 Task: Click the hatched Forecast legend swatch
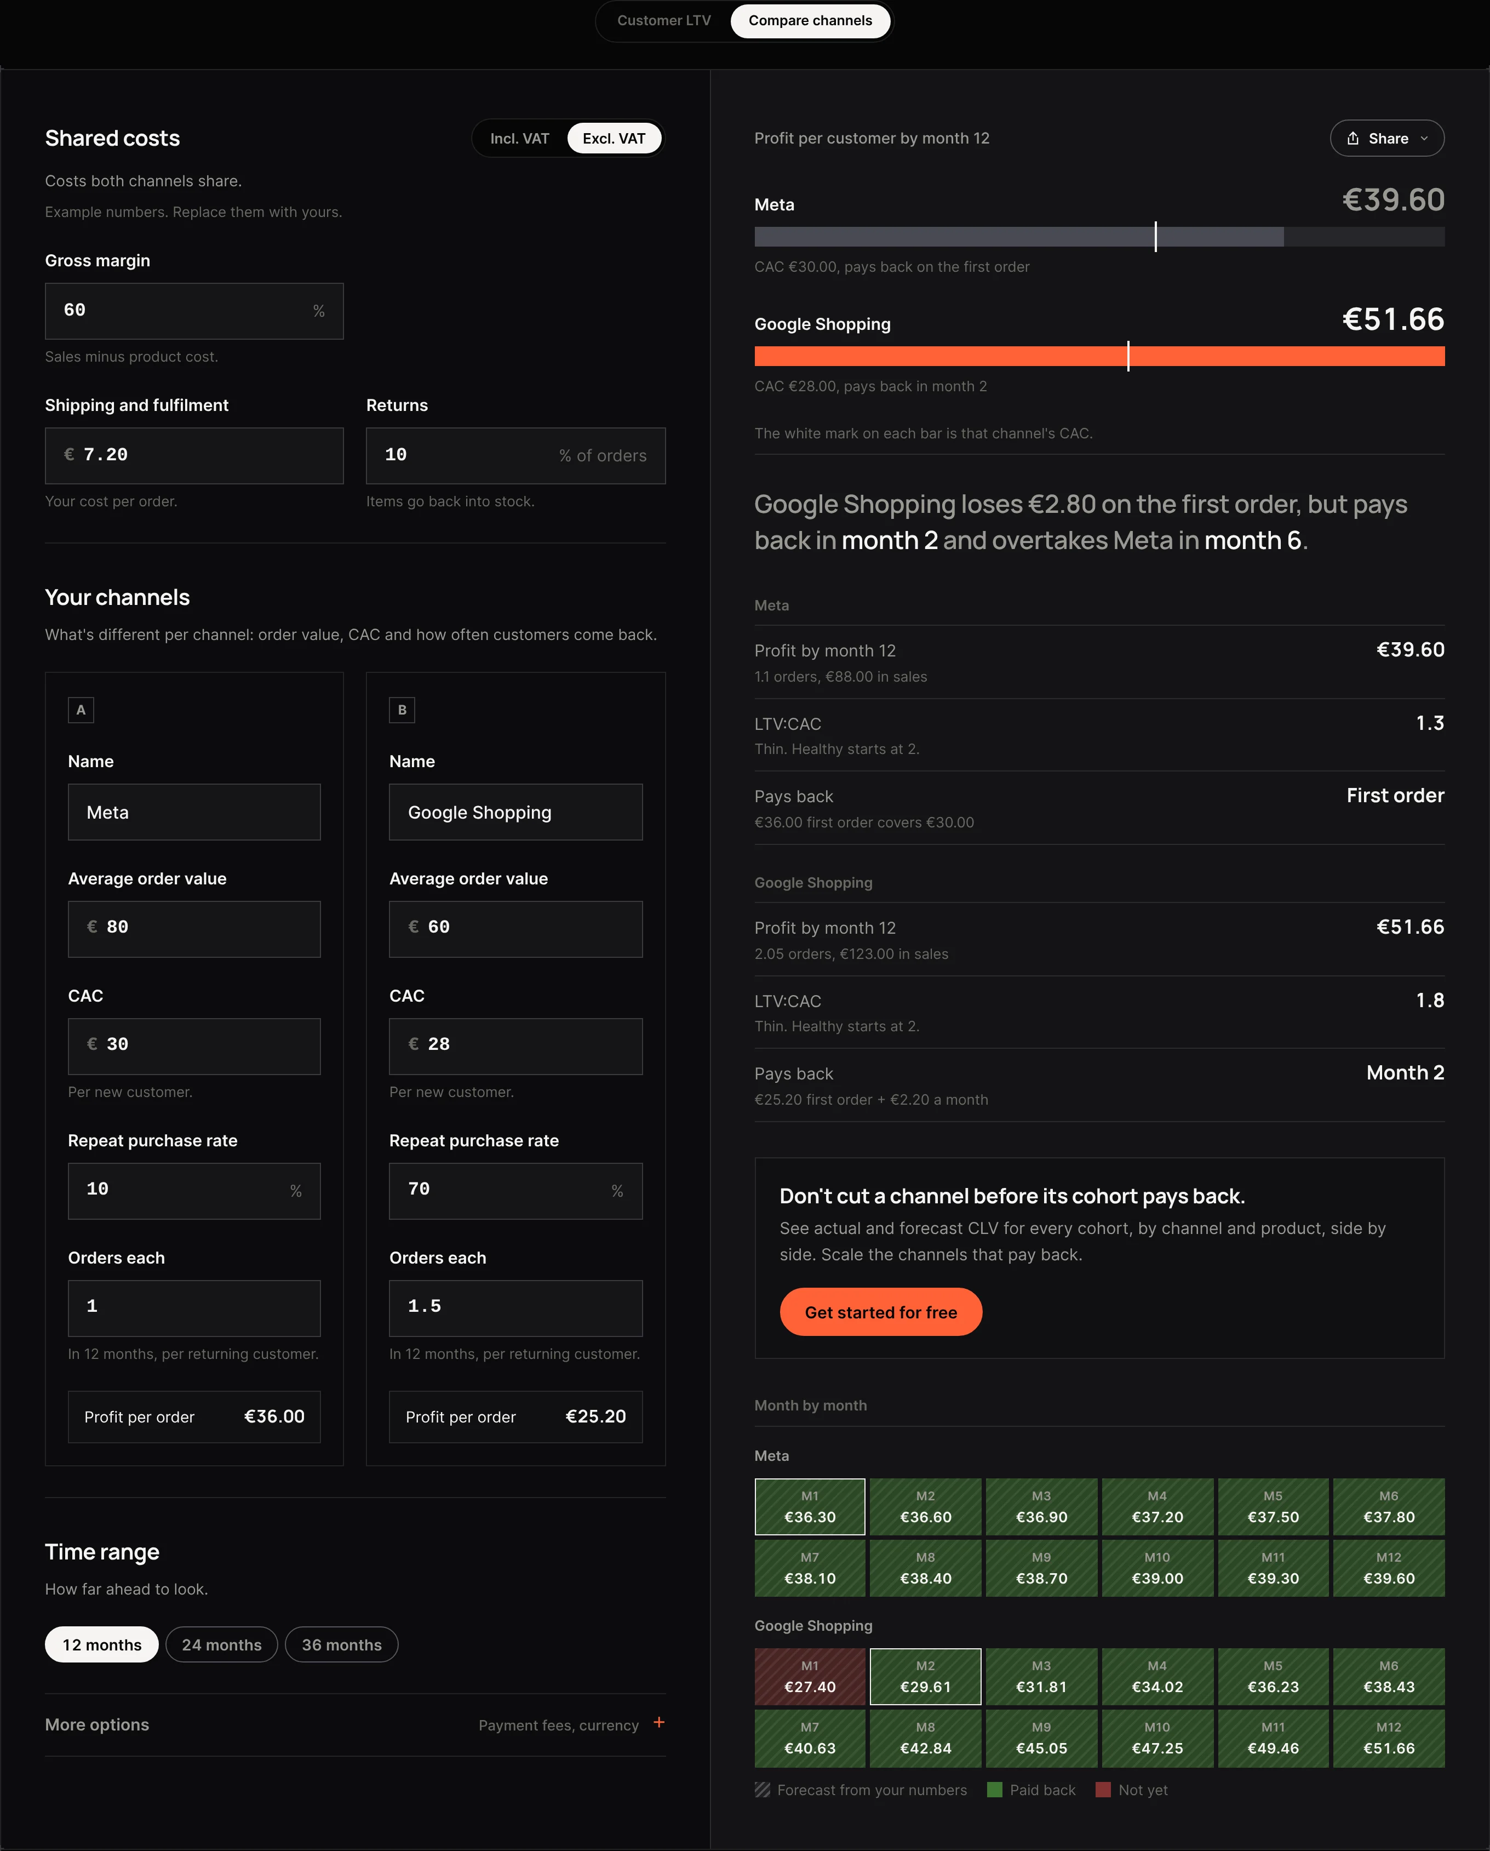(762, 1790)
